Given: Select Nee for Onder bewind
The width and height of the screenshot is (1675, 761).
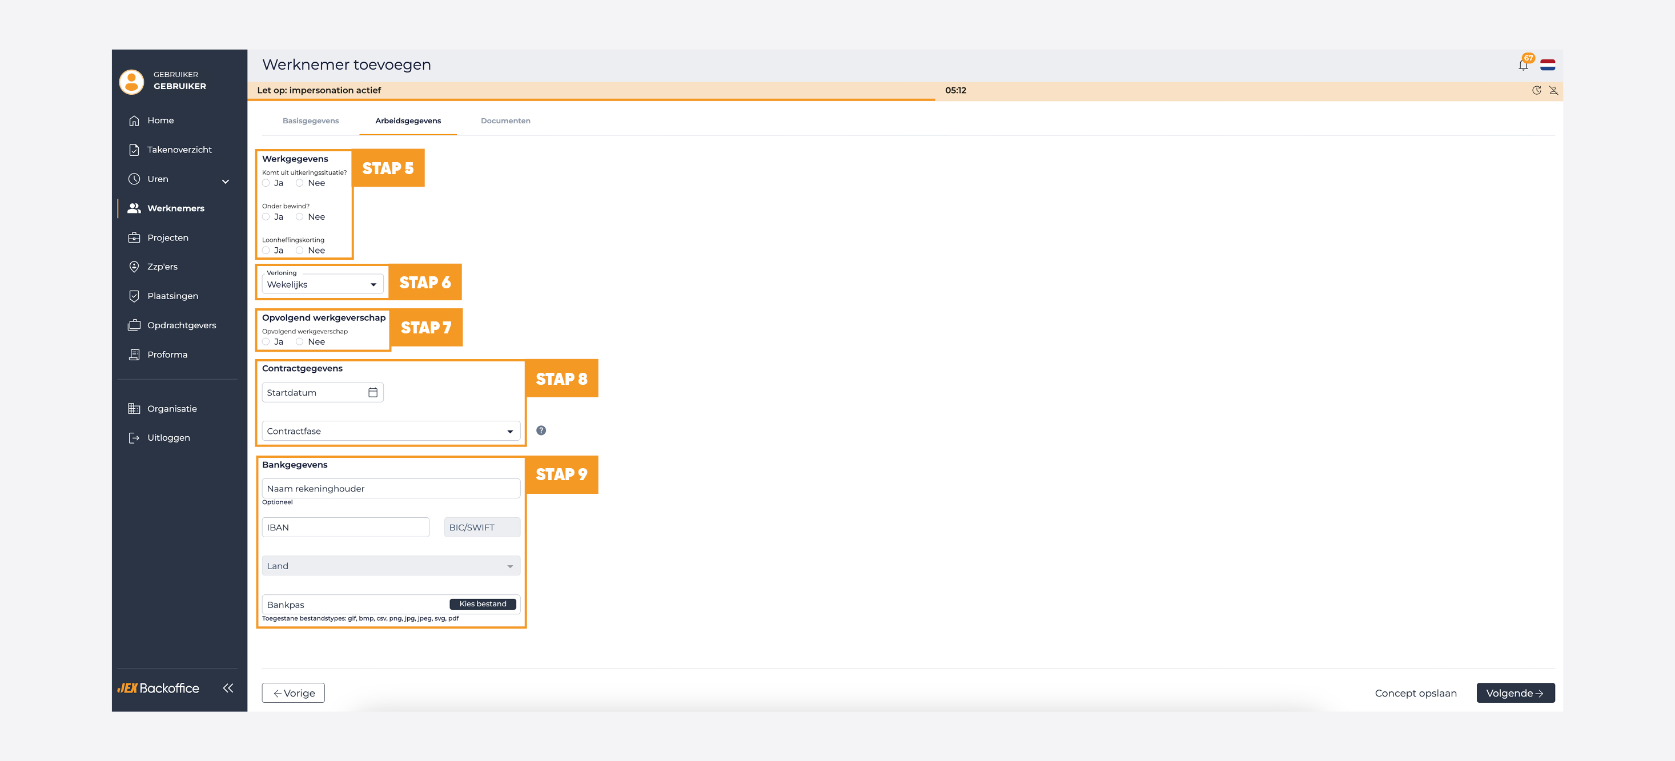Looking at the screenshot, I should (300, 217).
